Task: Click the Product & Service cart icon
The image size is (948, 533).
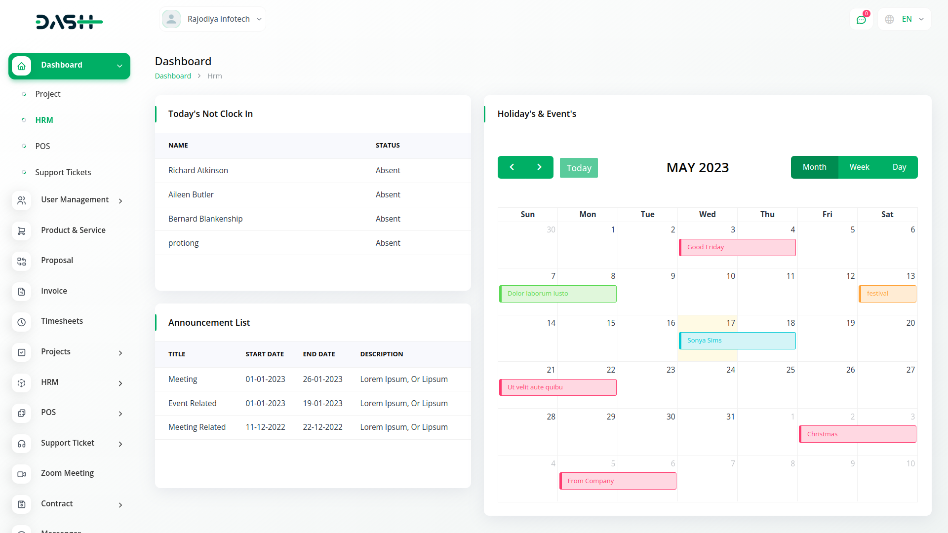Action: point(21,231)
